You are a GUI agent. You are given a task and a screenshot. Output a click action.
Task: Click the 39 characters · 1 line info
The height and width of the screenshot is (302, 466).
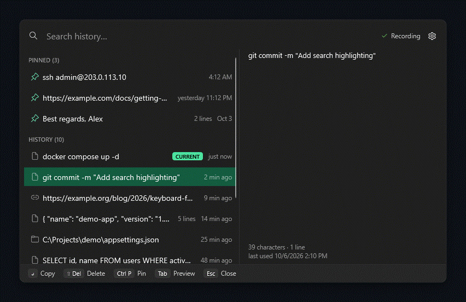coord(276,247)
